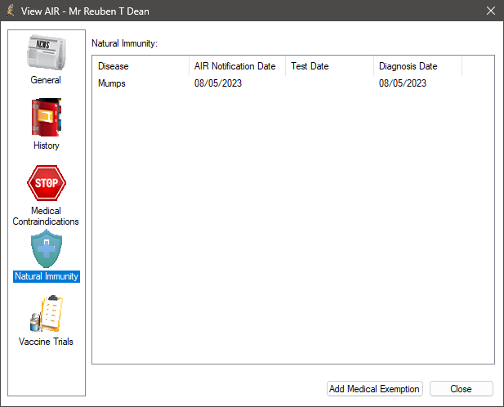Click the red STOP sign icon
504x407 pixels.
pyautogui.click(x=46, y=184)
